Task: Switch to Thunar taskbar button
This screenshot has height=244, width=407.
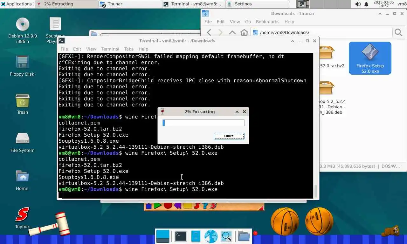Action: click(130, 4)
